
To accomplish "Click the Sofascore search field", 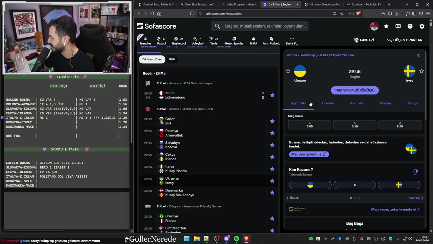I will (x=259, y=26).
